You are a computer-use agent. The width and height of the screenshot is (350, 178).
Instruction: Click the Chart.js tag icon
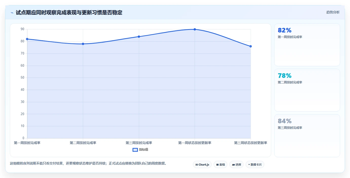click(x=197, y=165)
